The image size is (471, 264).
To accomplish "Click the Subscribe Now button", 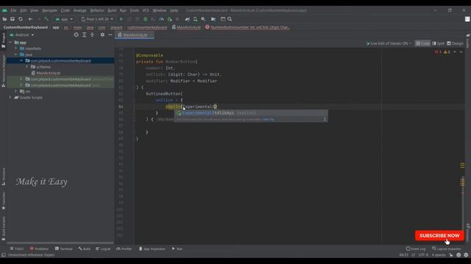I will [x=439, y=236].
